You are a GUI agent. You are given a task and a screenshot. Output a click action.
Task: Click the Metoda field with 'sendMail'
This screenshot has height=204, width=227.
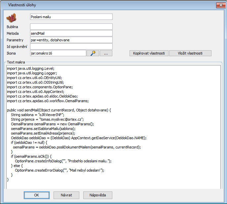(71, 33)
